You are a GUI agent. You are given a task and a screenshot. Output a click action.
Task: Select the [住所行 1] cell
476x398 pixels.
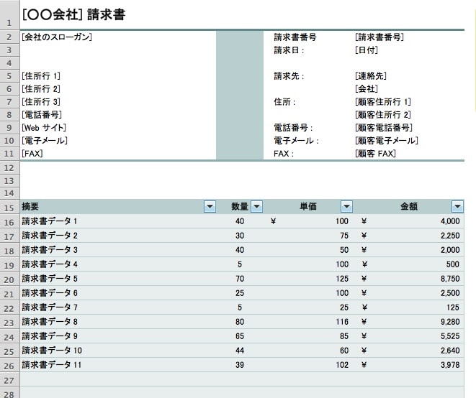(41, 75)
